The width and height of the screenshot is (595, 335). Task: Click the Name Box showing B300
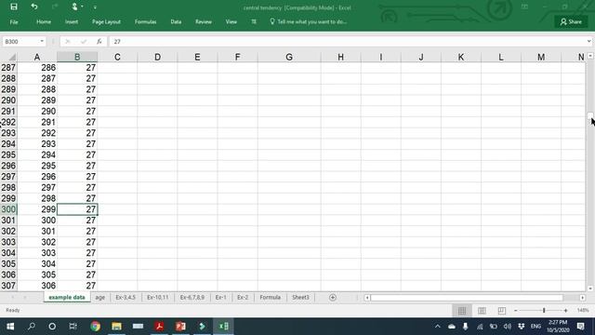pos(20,41)
